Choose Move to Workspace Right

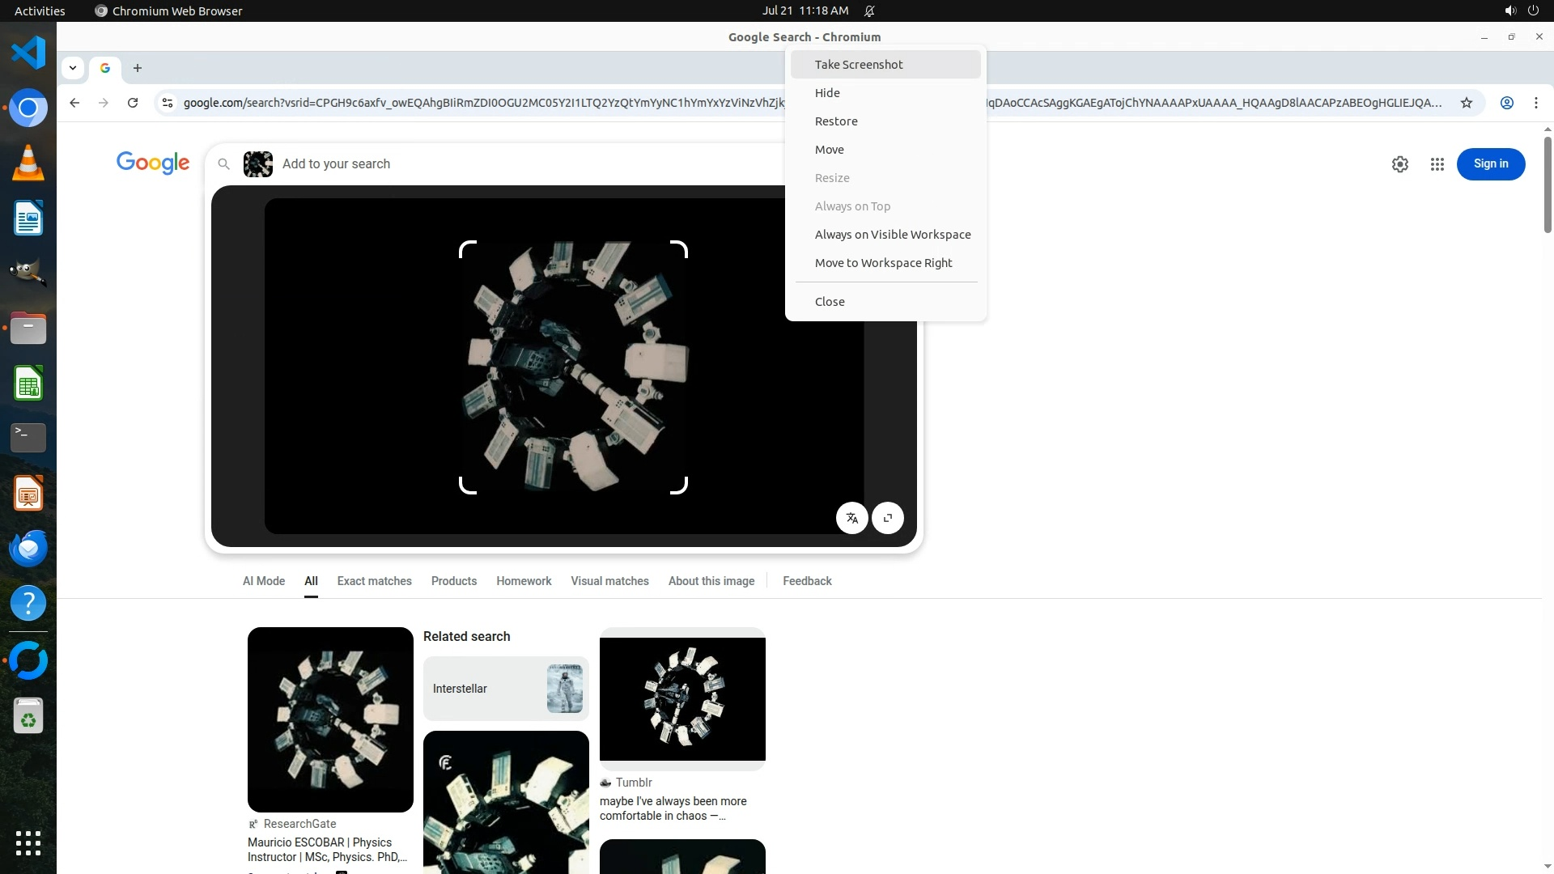pyautogui.click(x=883, y=263)
